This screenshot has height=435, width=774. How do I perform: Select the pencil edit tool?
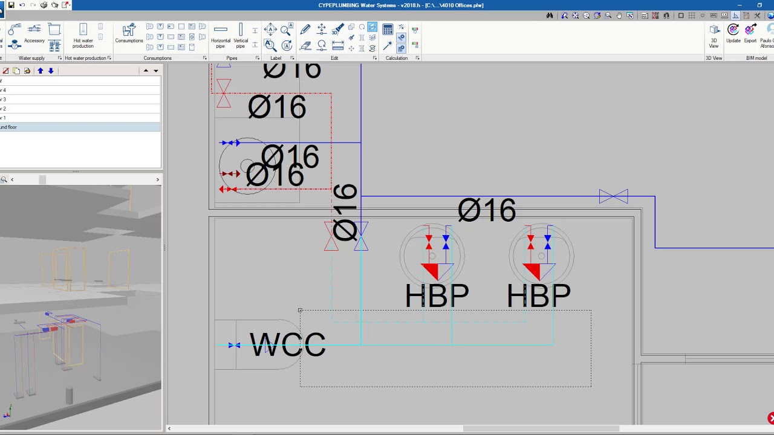[x=305, y=28]
